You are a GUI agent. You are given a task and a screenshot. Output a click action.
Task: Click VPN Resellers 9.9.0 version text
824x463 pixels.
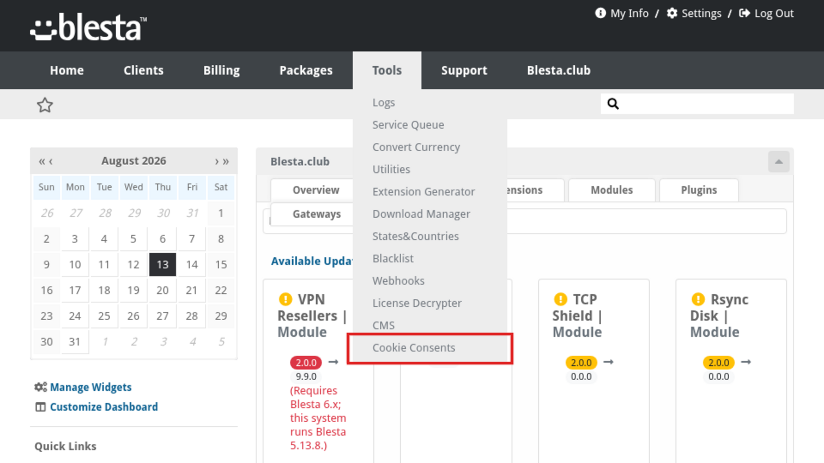coord(306,376)
